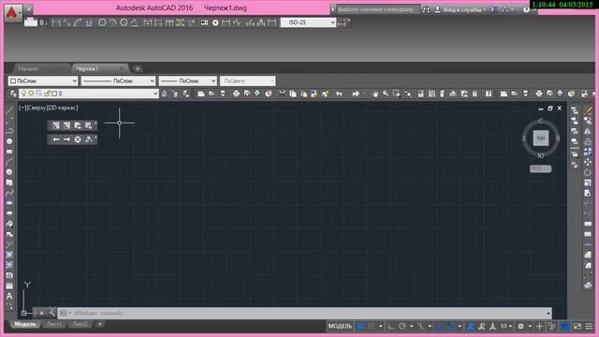Open status bar customization menu icon
Viewport: 599px width, 337px height.
tap(589, 327)
